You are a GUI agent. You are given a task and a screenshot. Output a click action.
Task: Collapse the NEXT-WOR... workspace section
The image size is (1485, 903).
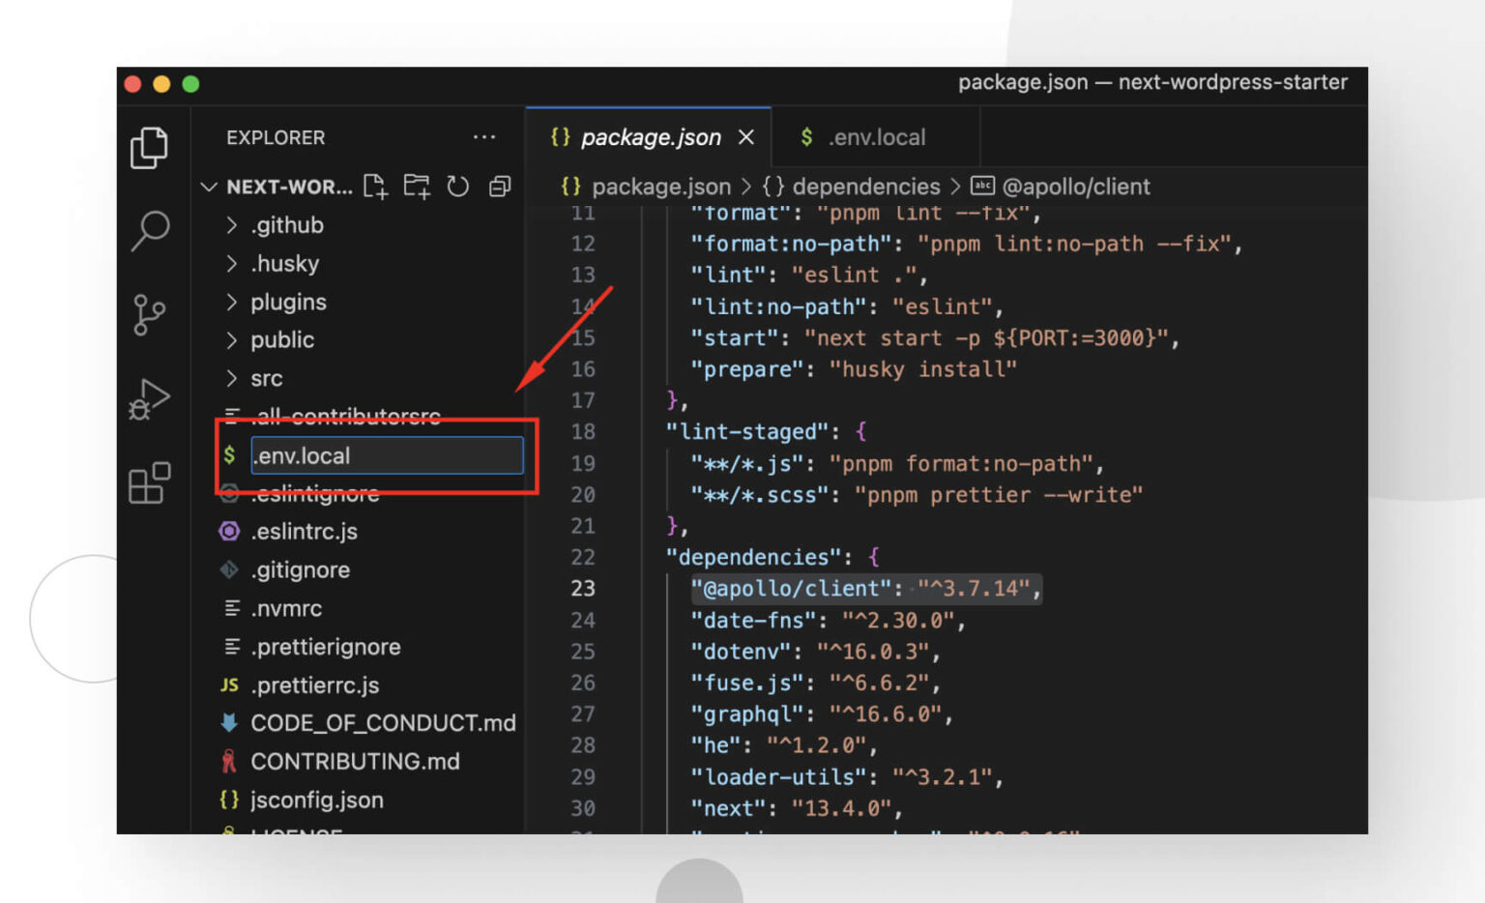point(209,187)
